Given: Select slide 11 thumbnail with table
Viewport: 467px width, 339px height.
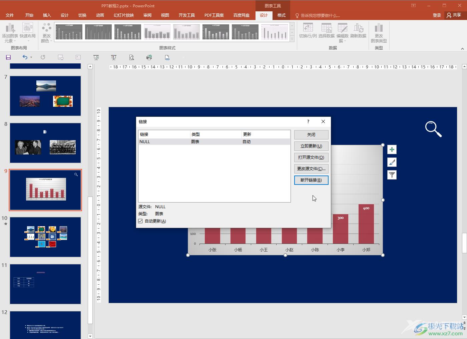Looking at the screenshot, I should (45, 284).
